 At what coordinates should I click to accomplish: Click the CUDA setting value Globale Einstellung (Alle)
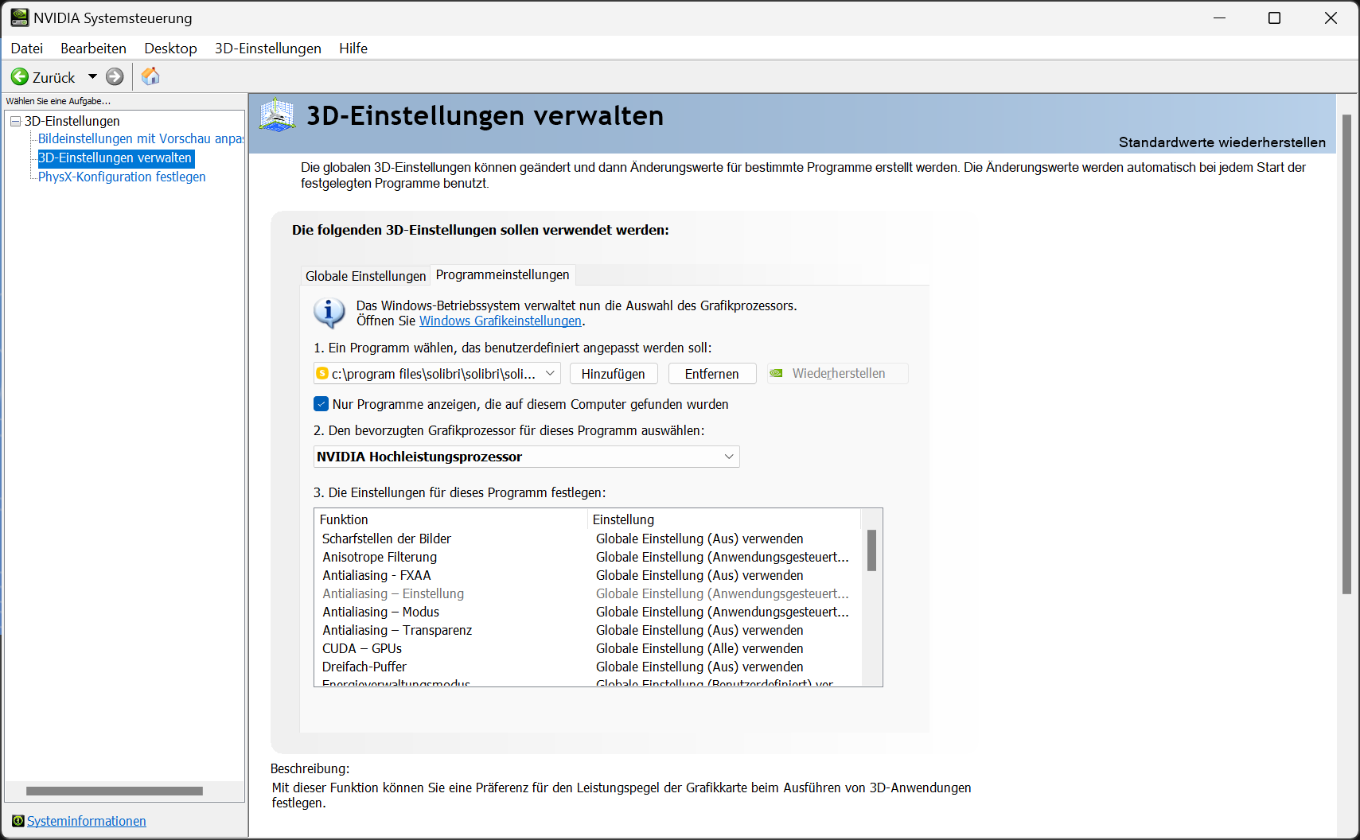point(699,648)
